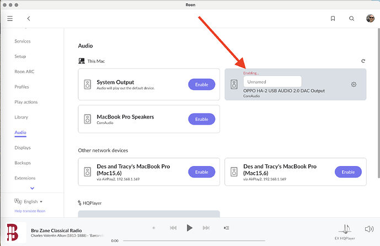Click the playback progress bar
The image size is (380, 246).
[x=194, y=240]
